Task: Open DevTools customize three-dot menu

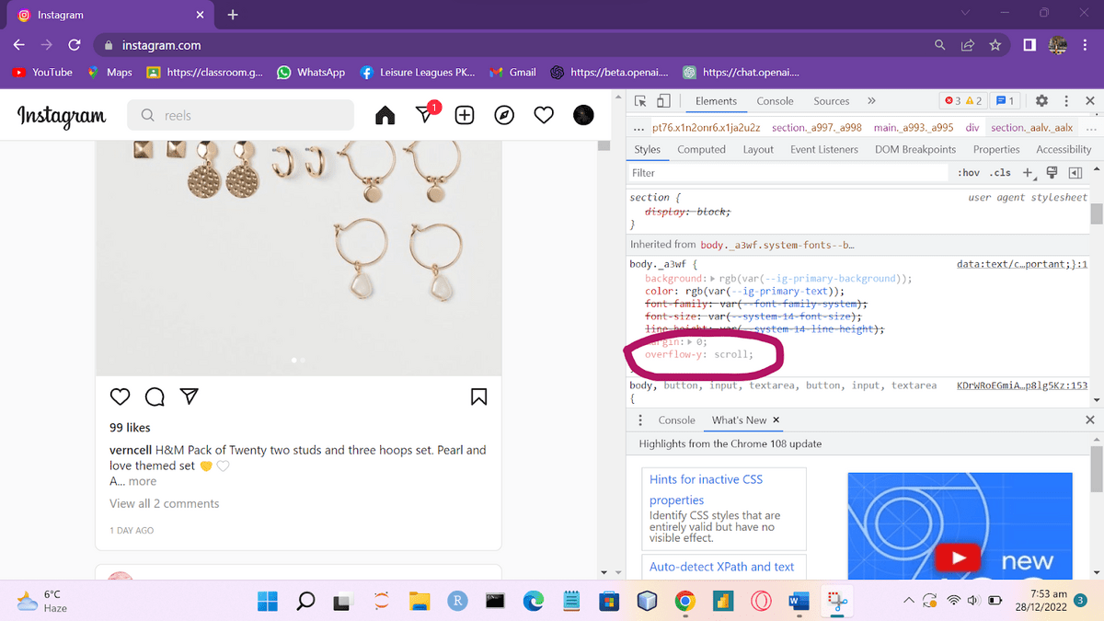Action: point(1066,101)
